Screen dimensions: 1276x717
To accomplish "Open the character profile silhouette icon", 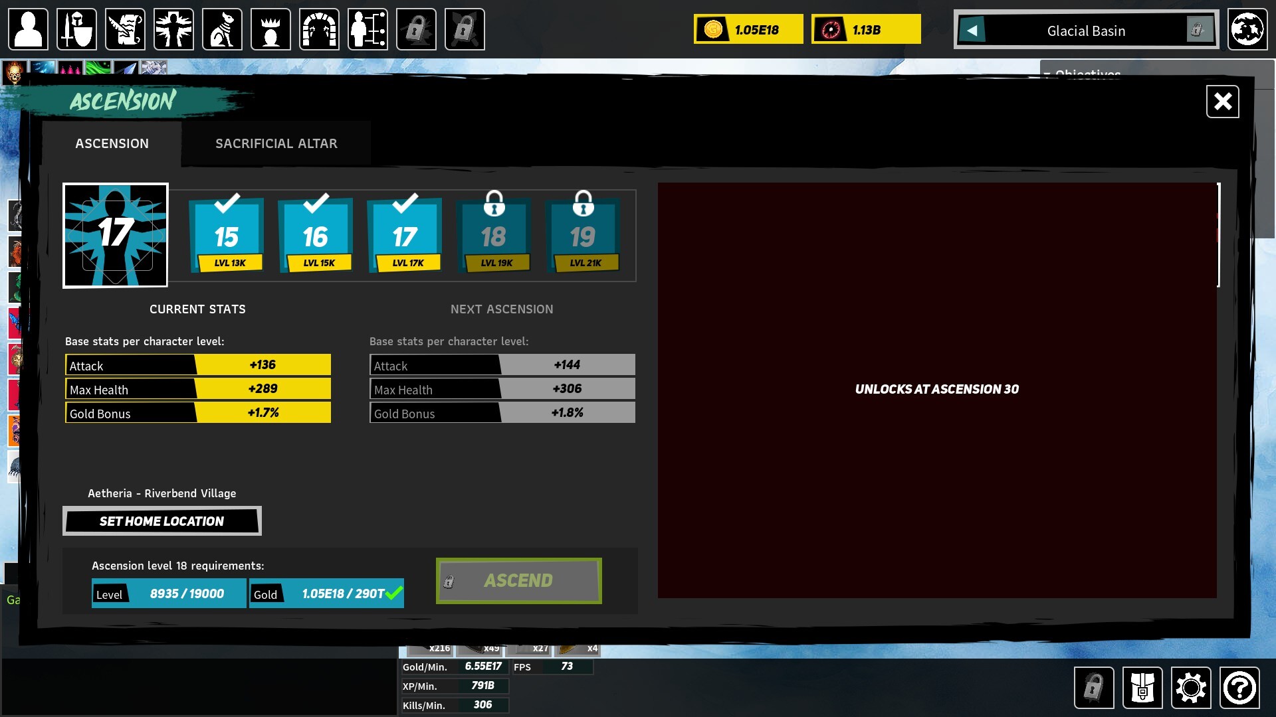I will tap(28, 29).
